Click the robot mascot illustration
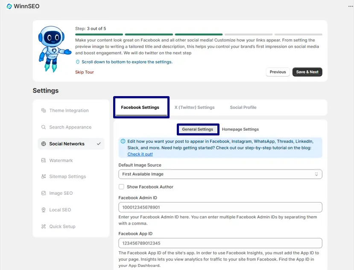This screenshot has width=354, height=270. tap(54, 49)
